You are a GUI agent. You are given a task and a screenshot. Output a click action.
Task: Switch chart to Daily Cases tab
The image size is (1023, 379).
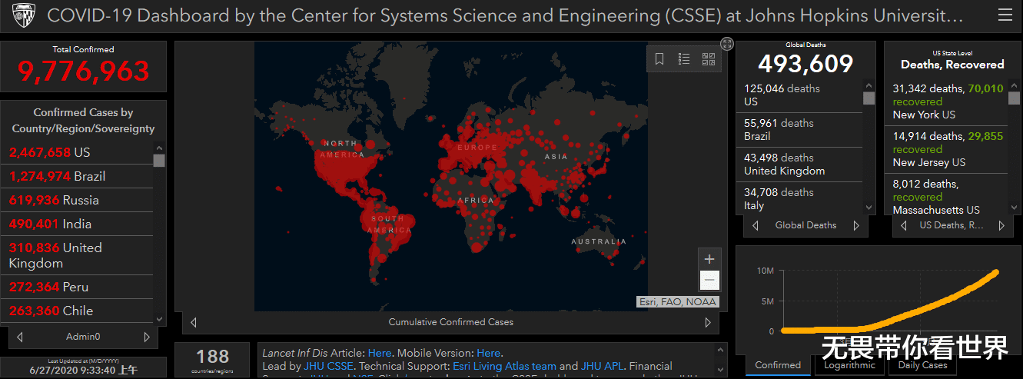coord(922,365)
